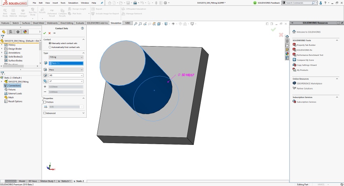The height and width of the screenshot is (186, 344).
Task: Click the Zoom to Fit view icon
Action: (x=135, y=24)
